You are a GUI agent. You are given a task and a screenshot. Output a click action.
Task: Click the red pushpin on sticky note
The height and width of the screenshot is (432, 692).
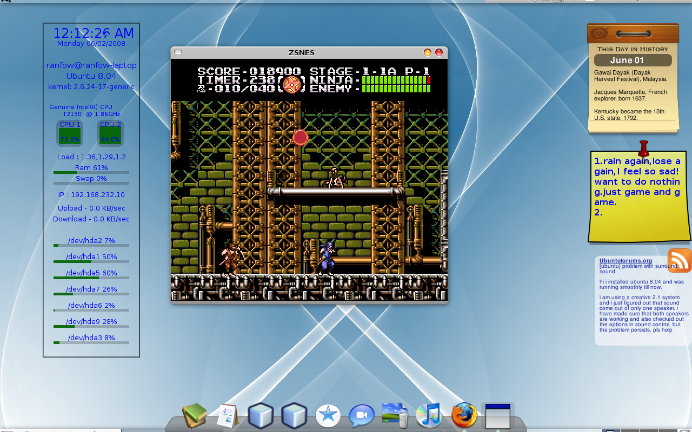[x=643, y=148]
